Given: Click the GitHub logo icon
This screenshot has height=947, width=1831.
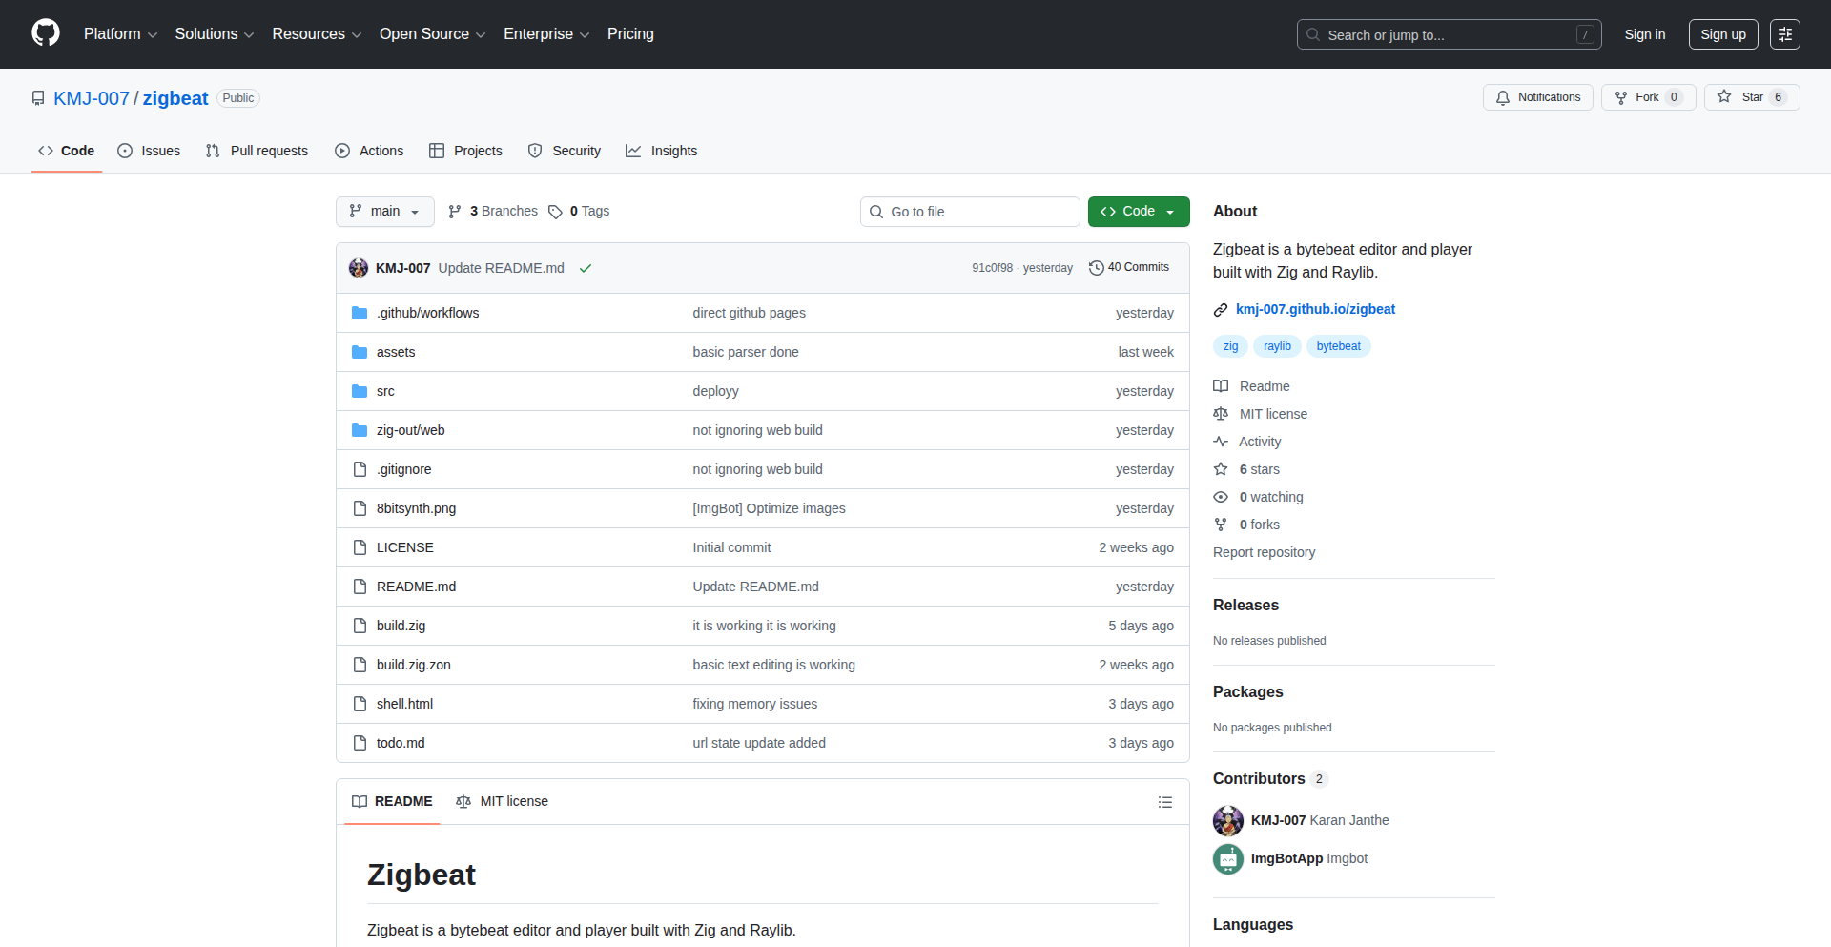Looking at the screenshot, I should coord(46,33).
